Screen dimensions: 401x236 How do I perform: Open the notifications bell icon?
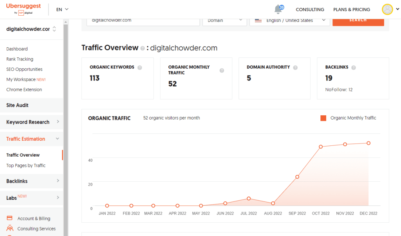point(278,9)
